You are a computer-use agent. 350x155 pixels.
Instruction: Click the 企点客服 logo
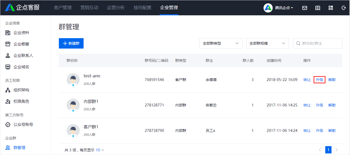(22, 8)
